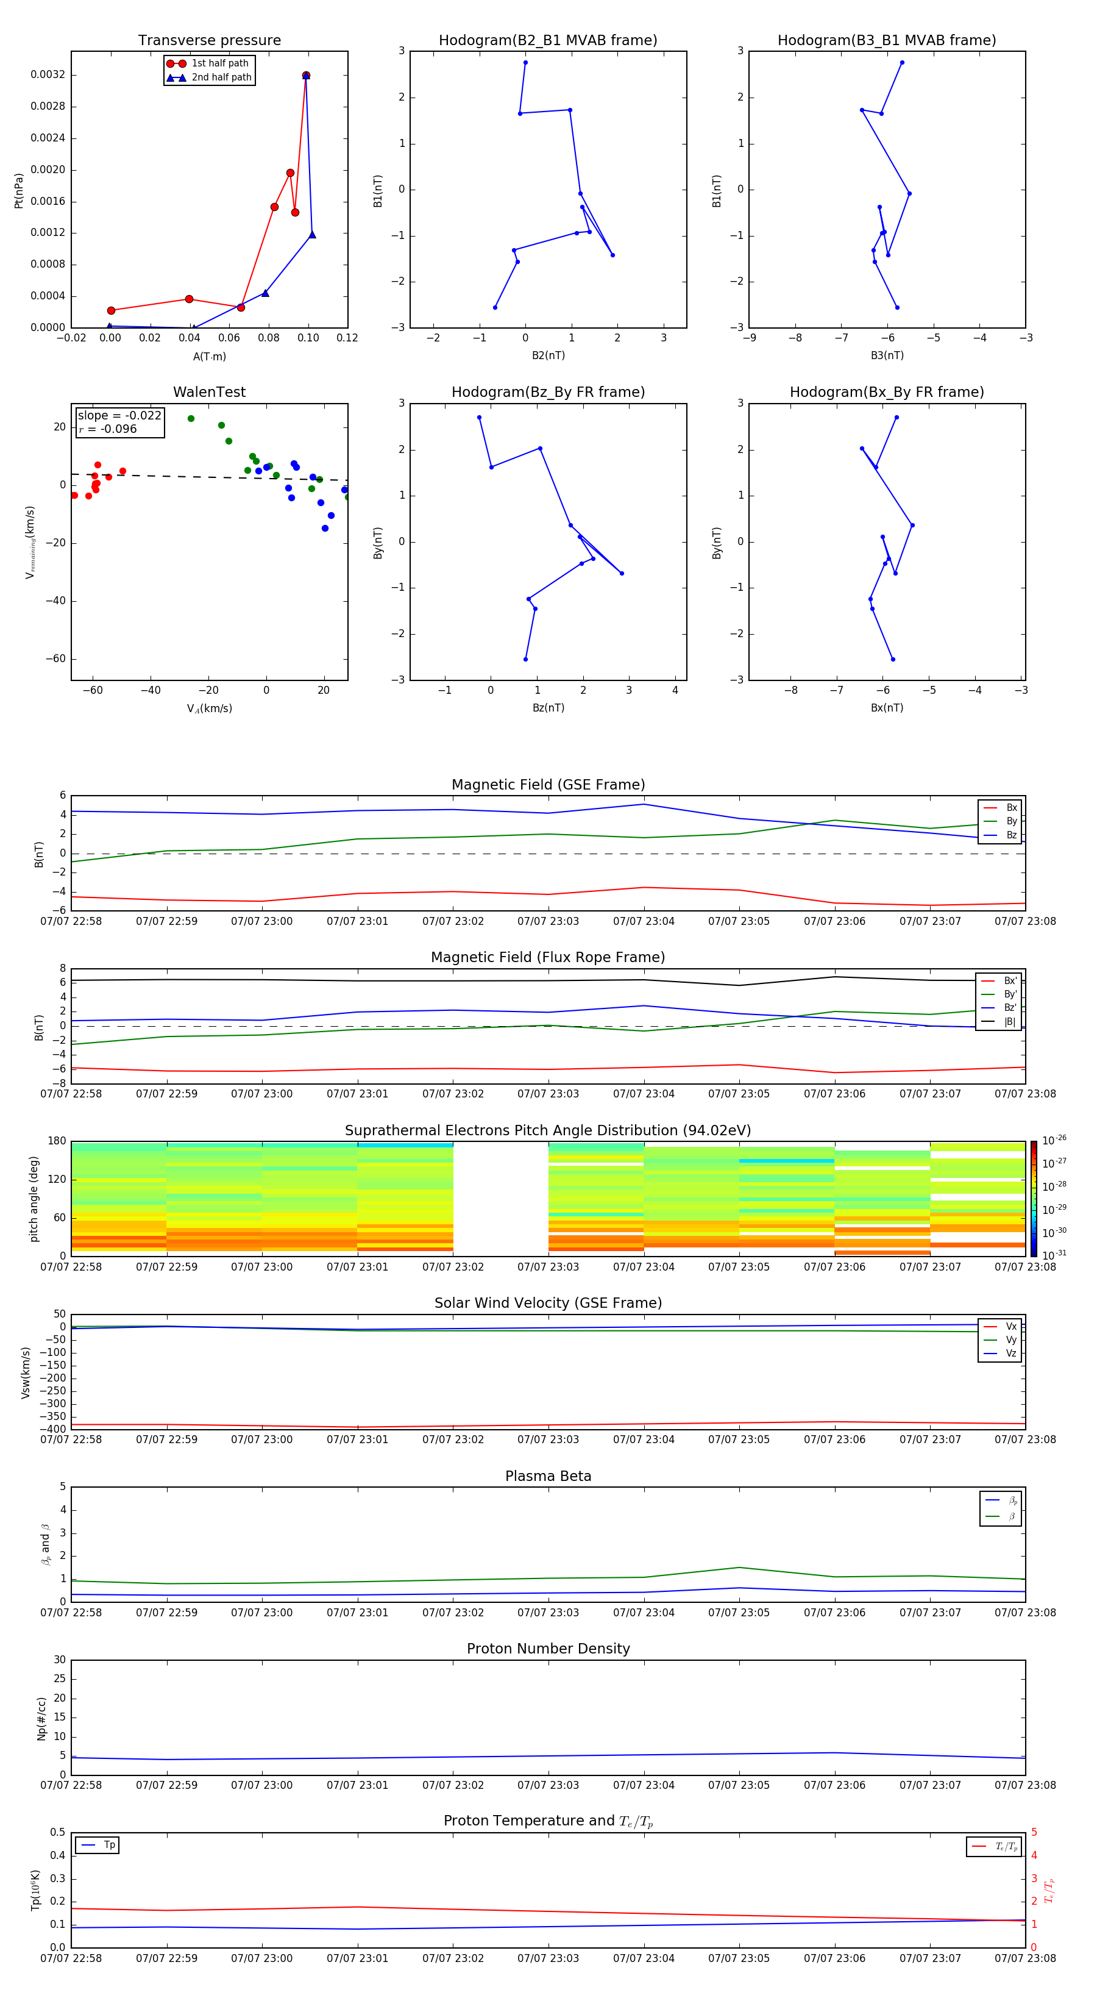Click the 'Np(#/cc)' y-axis label
The width and height of the screenshot is (1097, 2012).
coord(41,1718)
